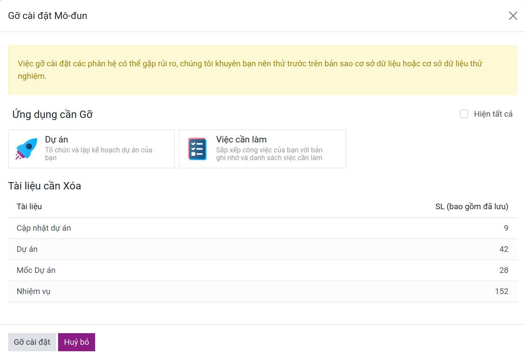This screenshot has width=525, height=359.
Task: Click the Gỡ cài đặt button
Action: click(32, 342)
